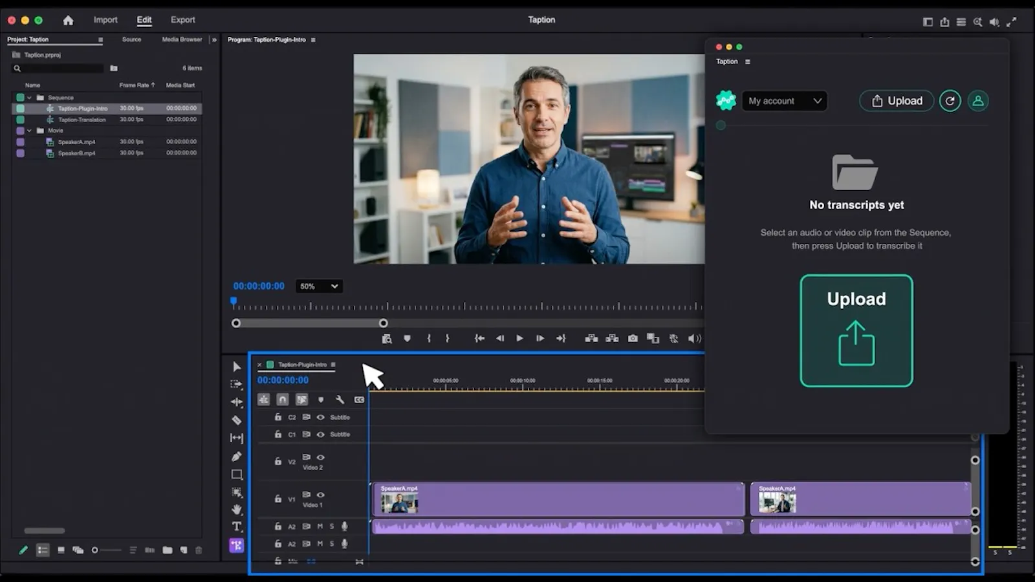Open the Taption panel menu icon

pos(748,62)
